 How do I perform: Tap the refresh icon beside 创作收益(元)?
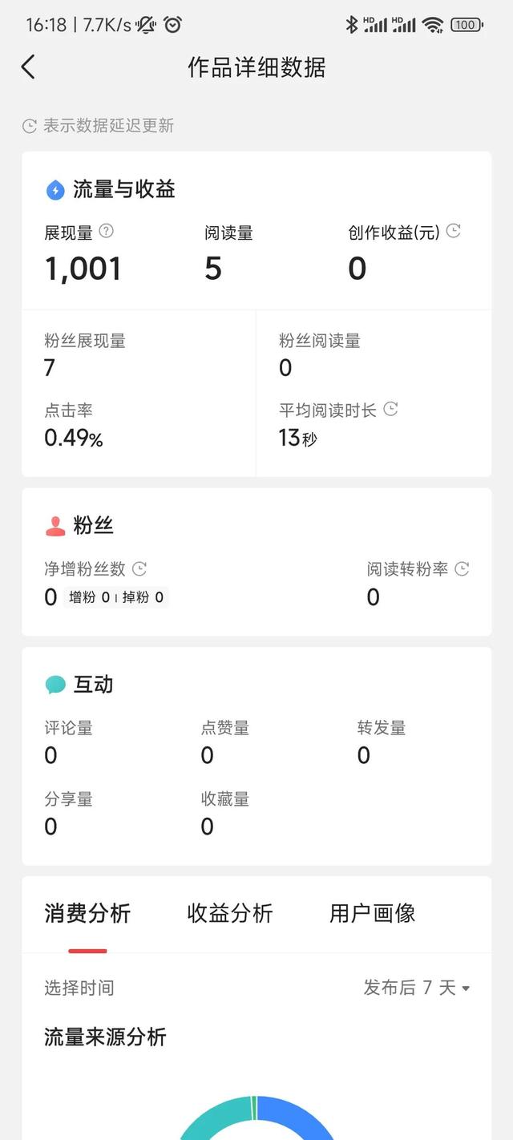coord(453,229)
